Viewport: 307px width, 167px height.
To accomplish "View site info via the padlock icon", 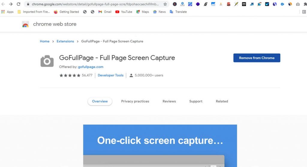I will tap(28, 4).
